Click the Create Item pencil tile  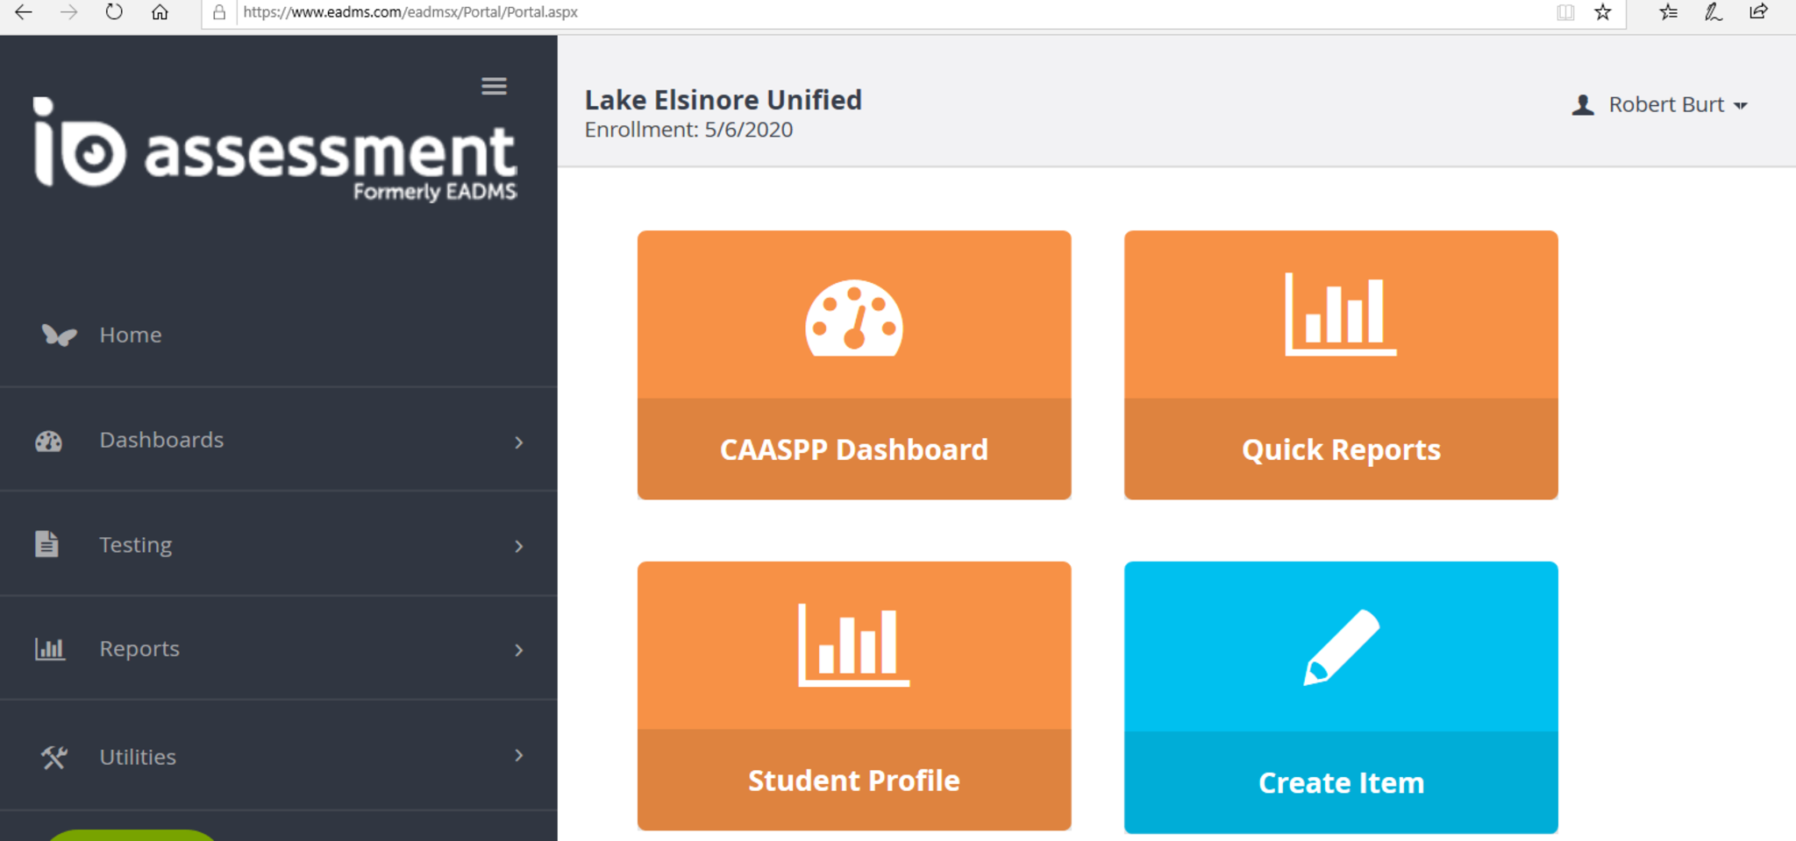coord(1340,648)
